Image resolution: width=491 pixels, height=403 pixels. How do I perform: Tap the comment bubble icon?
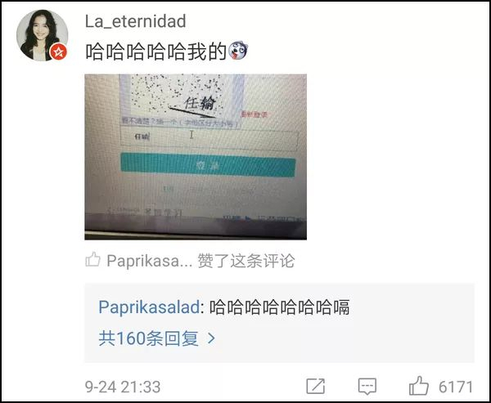pyautogui.click(x=367, y=387)
